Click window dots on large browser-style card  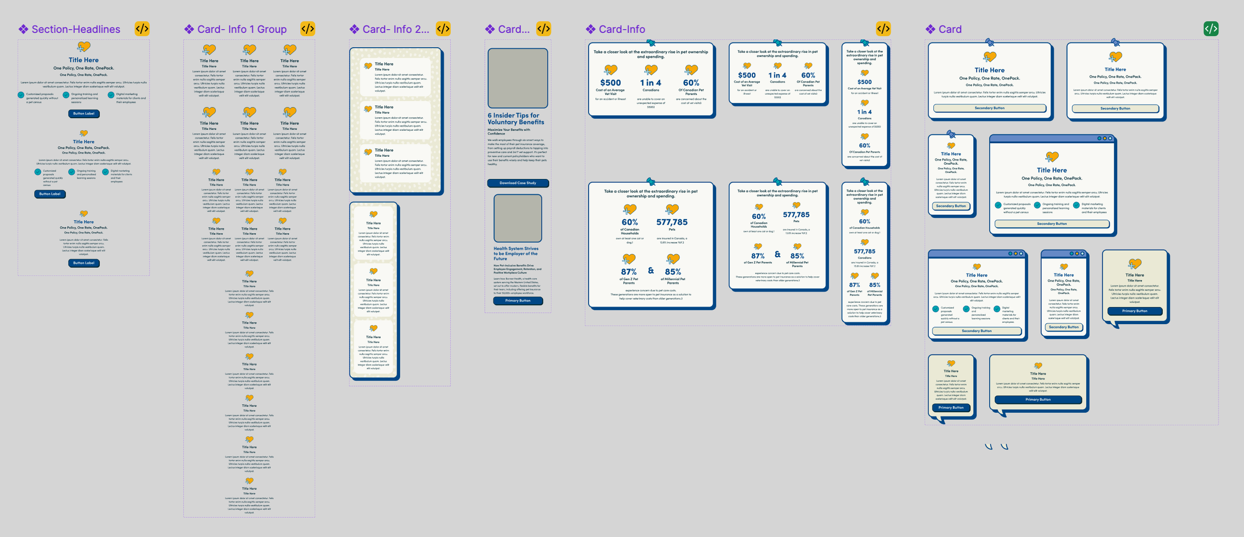1104,138
